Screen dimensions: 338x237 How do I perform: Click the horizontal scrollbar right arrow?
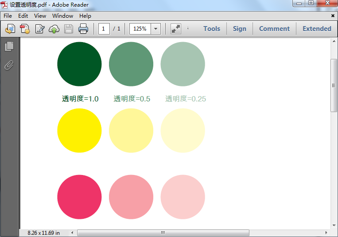pyautogui.click(x=326, y=233)
